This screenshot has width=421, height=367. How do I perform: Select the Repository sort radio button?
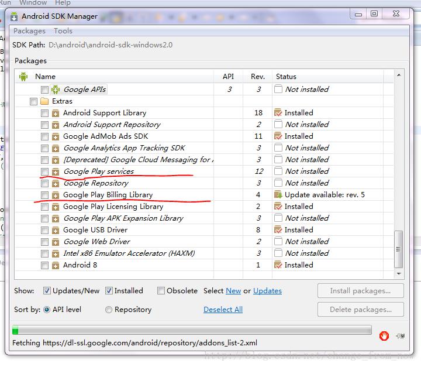click(109, 310)
